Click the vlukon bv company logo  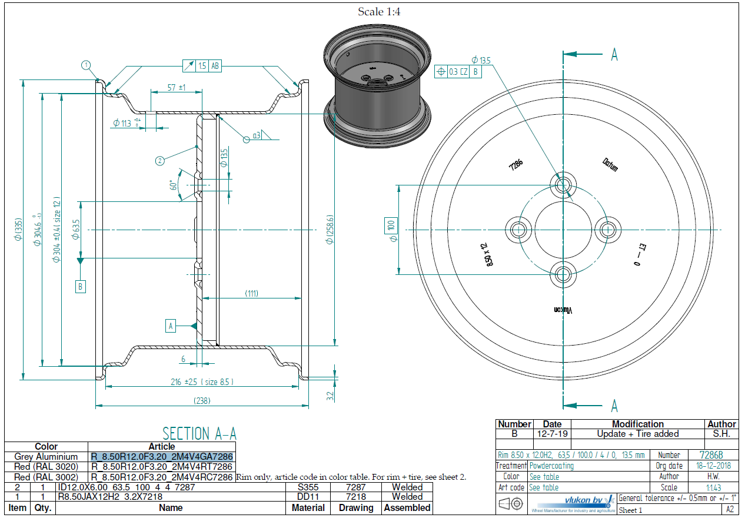coord(574,503)
